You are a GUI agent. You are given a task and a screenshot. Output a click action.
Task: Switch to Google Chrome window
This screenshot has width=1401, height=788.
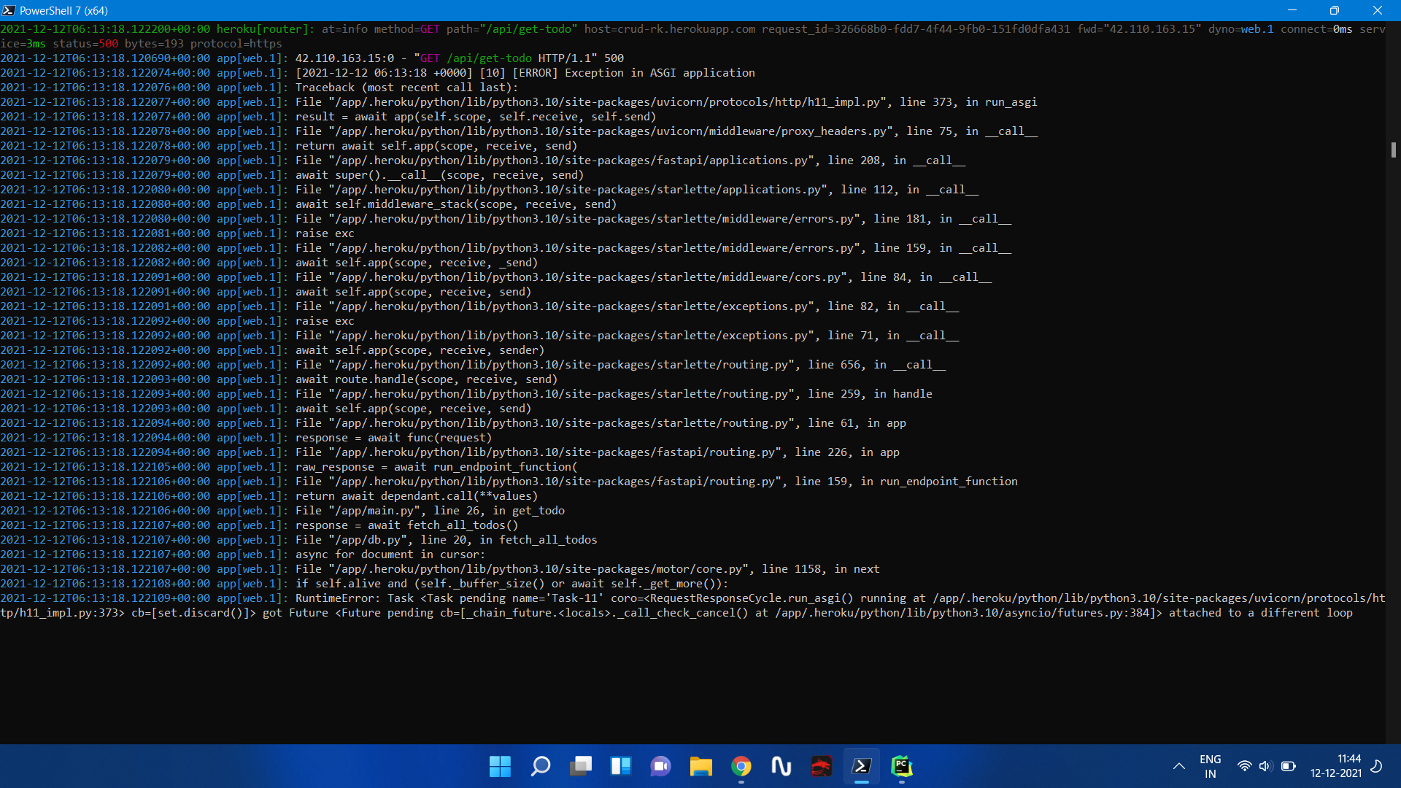(x=741, y=766)
